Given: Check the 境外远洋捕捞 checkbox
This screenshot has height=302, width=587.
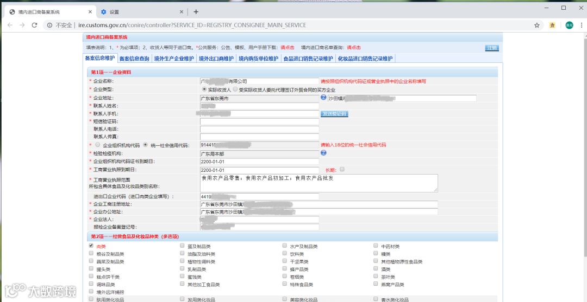Looking at the screenshot, I should (x=91, y=291).
